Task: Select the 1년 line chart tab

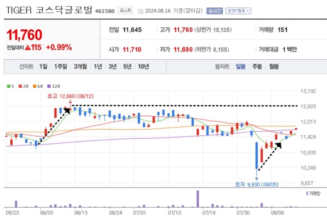Action: tap(98, 67)
